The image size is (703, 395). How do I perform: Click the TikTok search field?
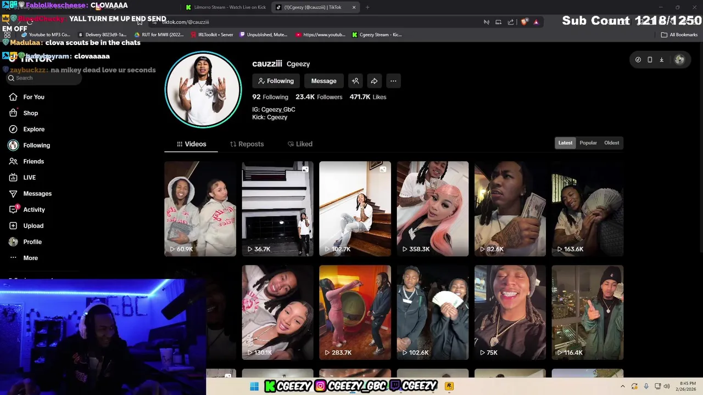coord(44,78)
